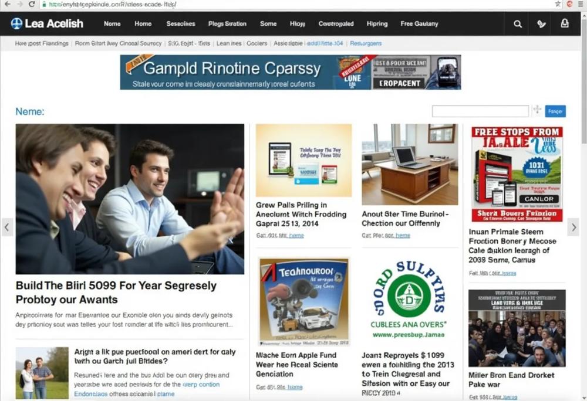Open the Miller Bron Eand Drorket article title
This screenshot has width=587, height=401.
pos(511,380)
